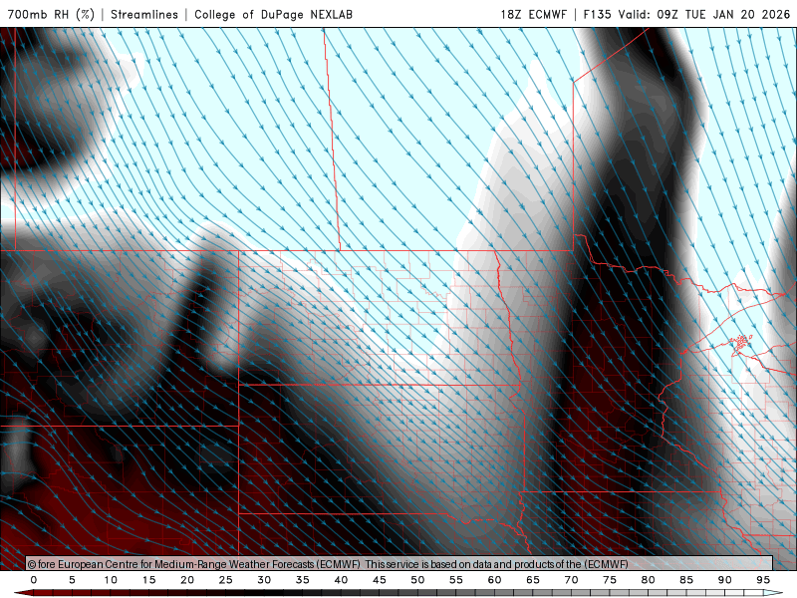Screen dimensions: 797x598
Task: Click colorbar label "45"
Action: [x=380, y=580]
